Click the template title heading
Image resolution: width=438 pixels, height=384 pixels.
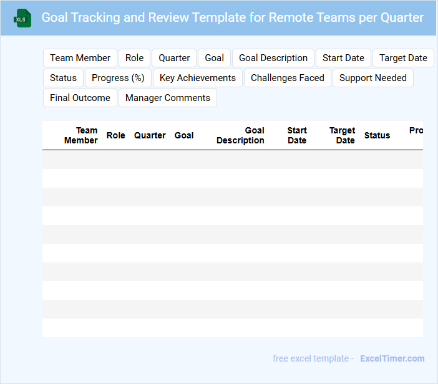[232, 17]
